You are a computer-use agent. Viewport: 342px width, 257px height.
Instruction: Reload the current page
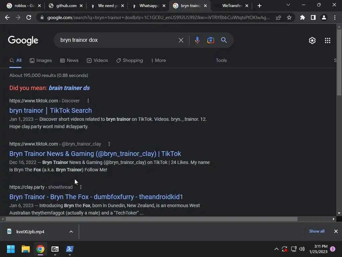29,17
